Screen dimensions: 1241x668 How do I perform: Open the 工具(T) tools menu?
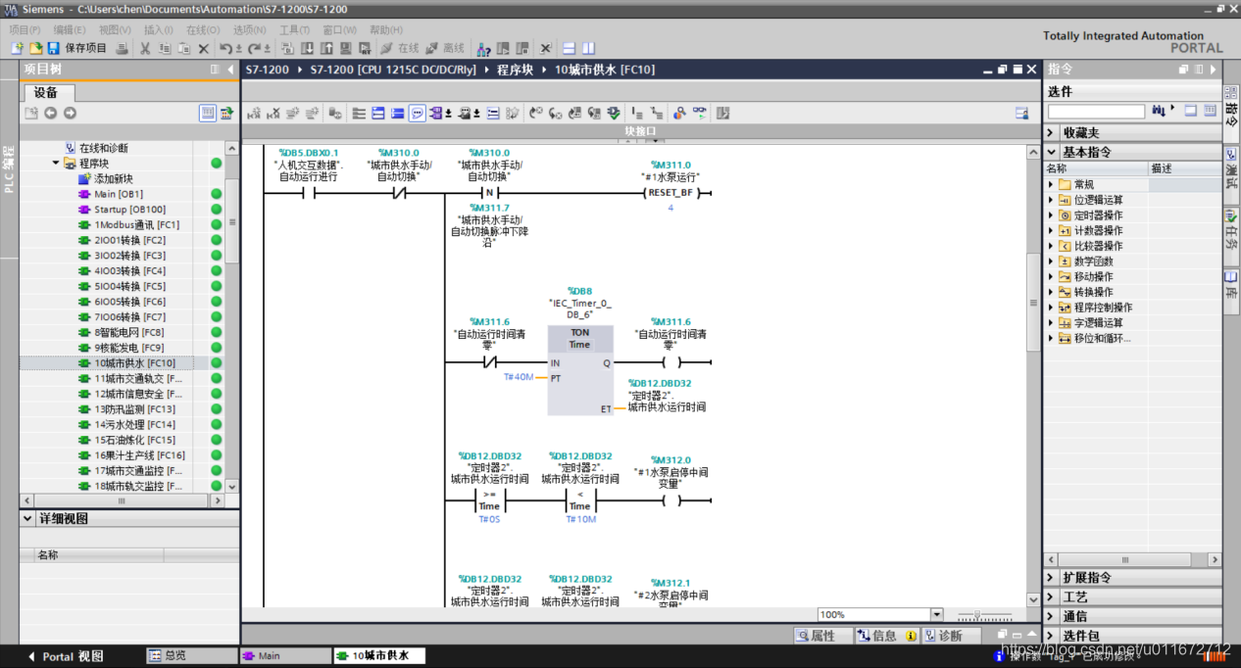point(295,29)
